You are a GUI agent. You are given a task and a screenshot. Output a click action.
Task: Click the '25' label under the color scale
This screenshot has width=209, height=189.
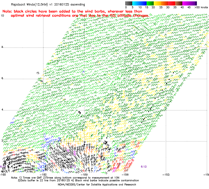[x=161, y=7]
